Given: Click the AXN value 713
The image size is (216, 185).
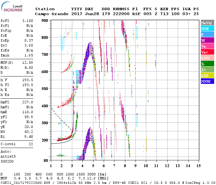Looking at the screenshot, I should click(164, 14).
